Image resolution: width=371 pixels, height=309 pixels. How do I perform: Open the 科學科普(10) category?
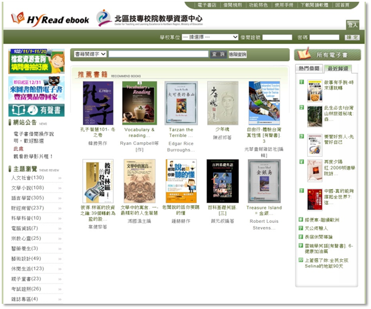[26, 218]
